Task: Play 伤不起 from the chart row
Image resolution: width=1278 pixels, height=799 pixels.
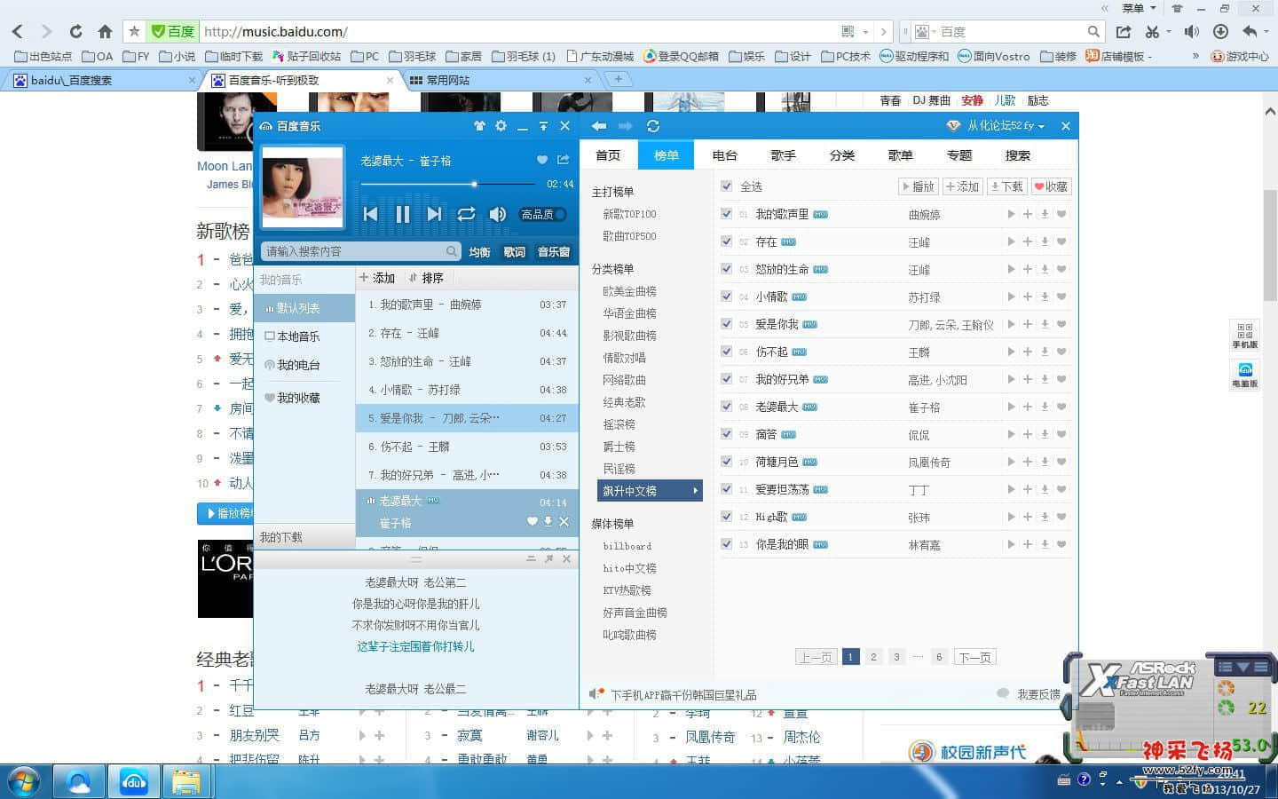Action: [x=1011, y=352]
